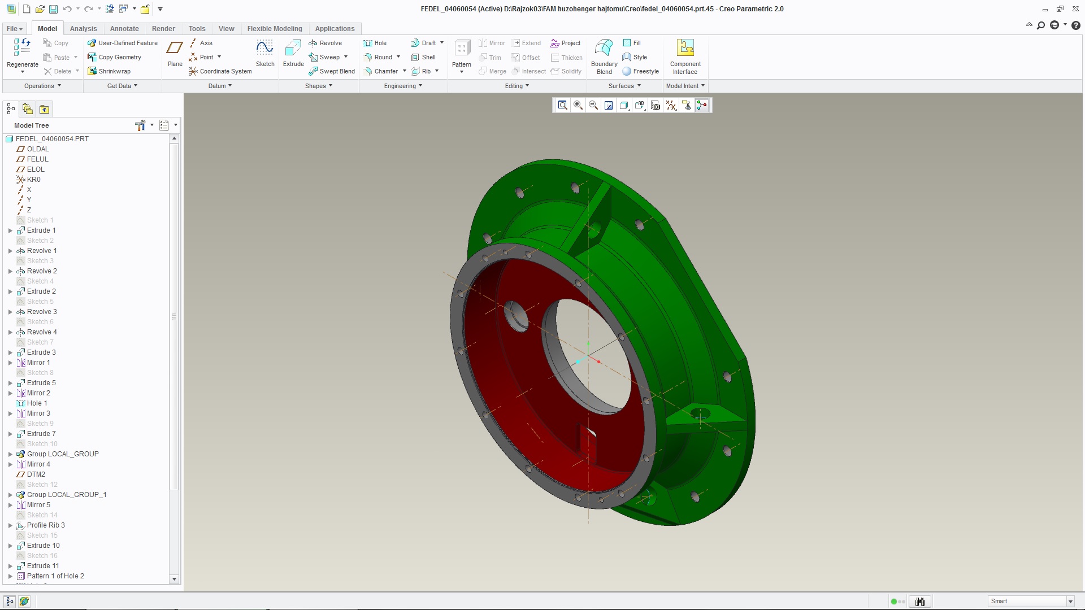Click the Regenerate model icon

click(x=22, y=47)
